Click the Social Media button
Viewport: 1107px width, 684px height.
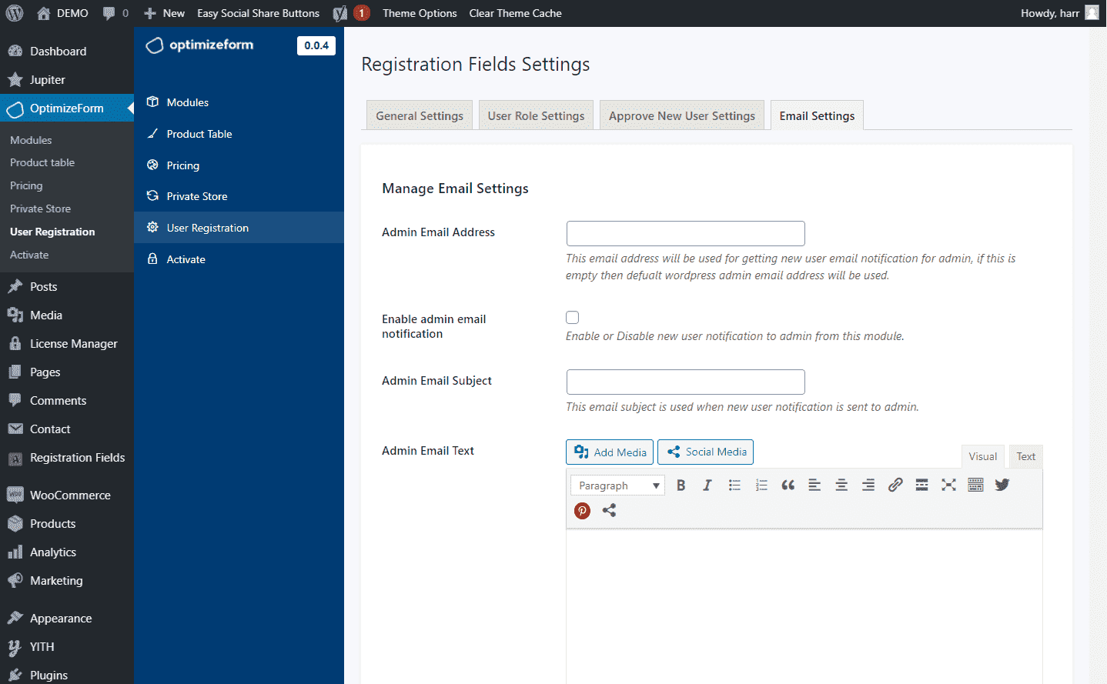(x=705, y=452)
